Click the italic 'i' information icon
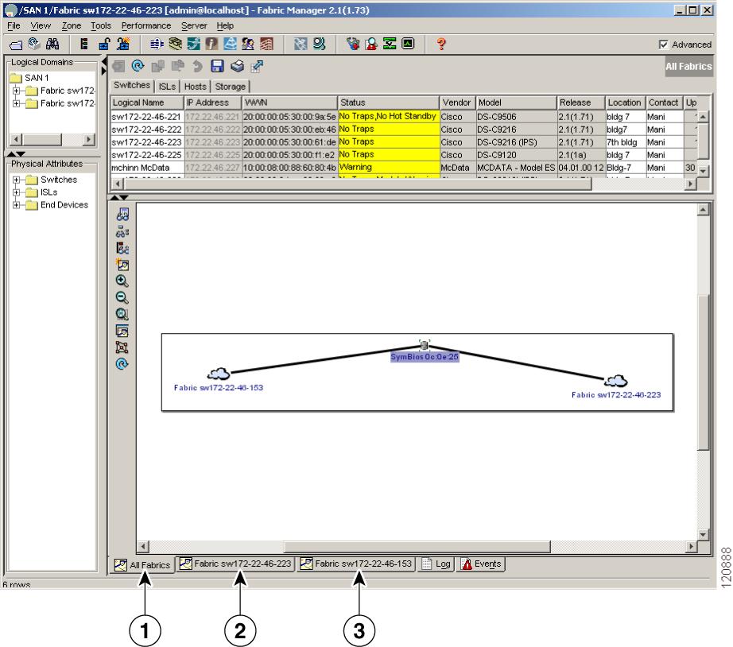 coord(211,44)
